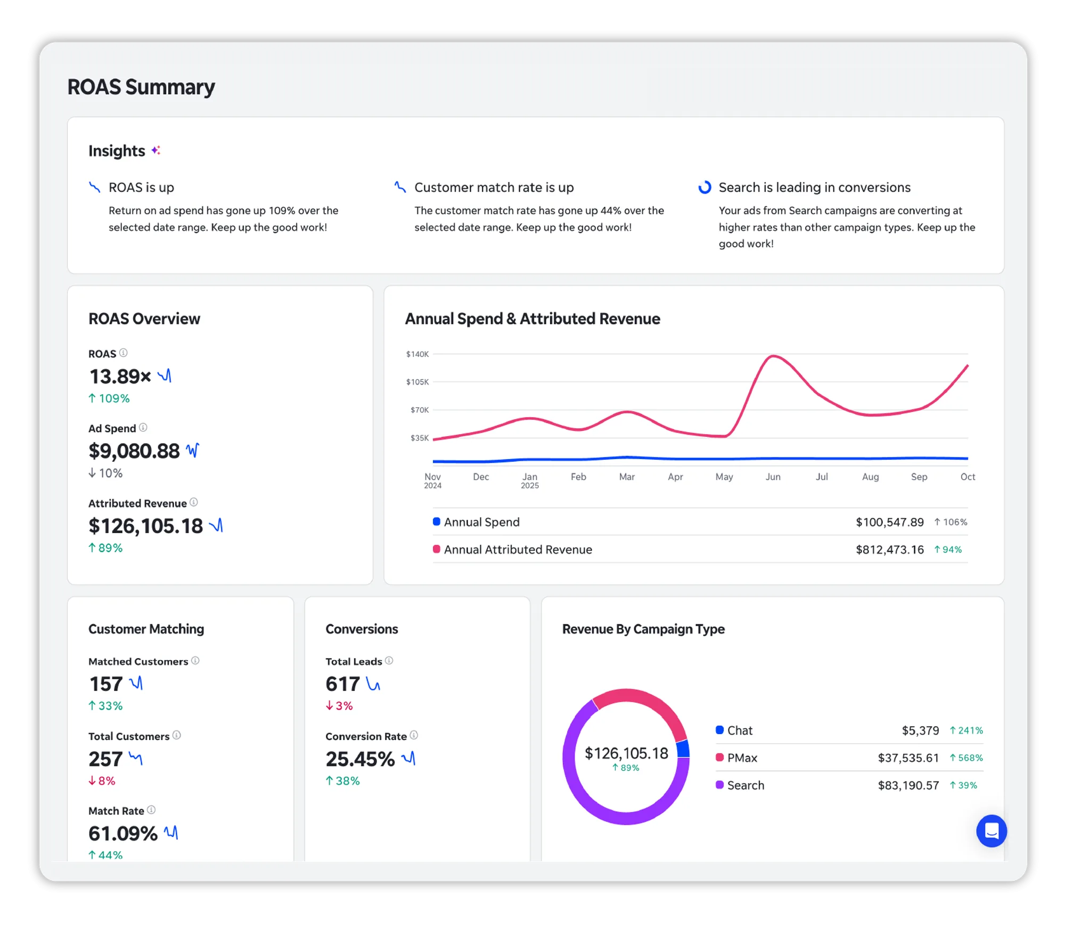Viewport: 1074px width, 932px height.
Task: Open the blue chat support bubble
Action: [x=991, y=830]
